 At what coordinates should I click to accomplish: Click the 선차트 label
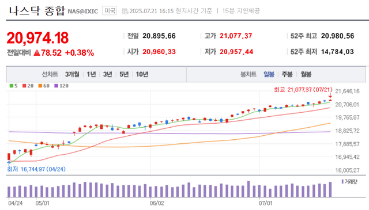(50, 74)
